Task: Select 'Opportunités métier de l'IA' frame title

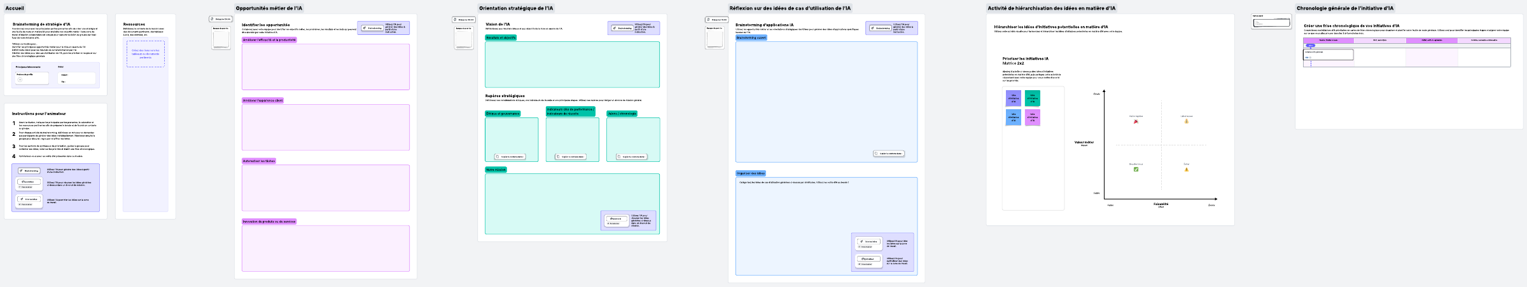Action: [268, 8]
